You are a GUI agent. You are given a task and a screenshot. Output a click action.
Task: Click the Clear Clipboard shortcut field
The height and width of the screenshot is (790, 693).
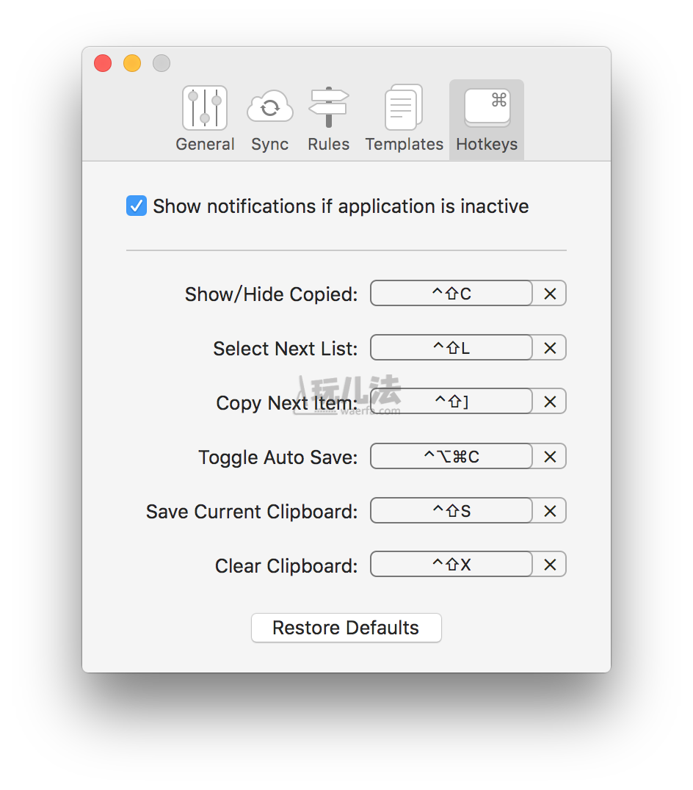click(x=451, y=565)
